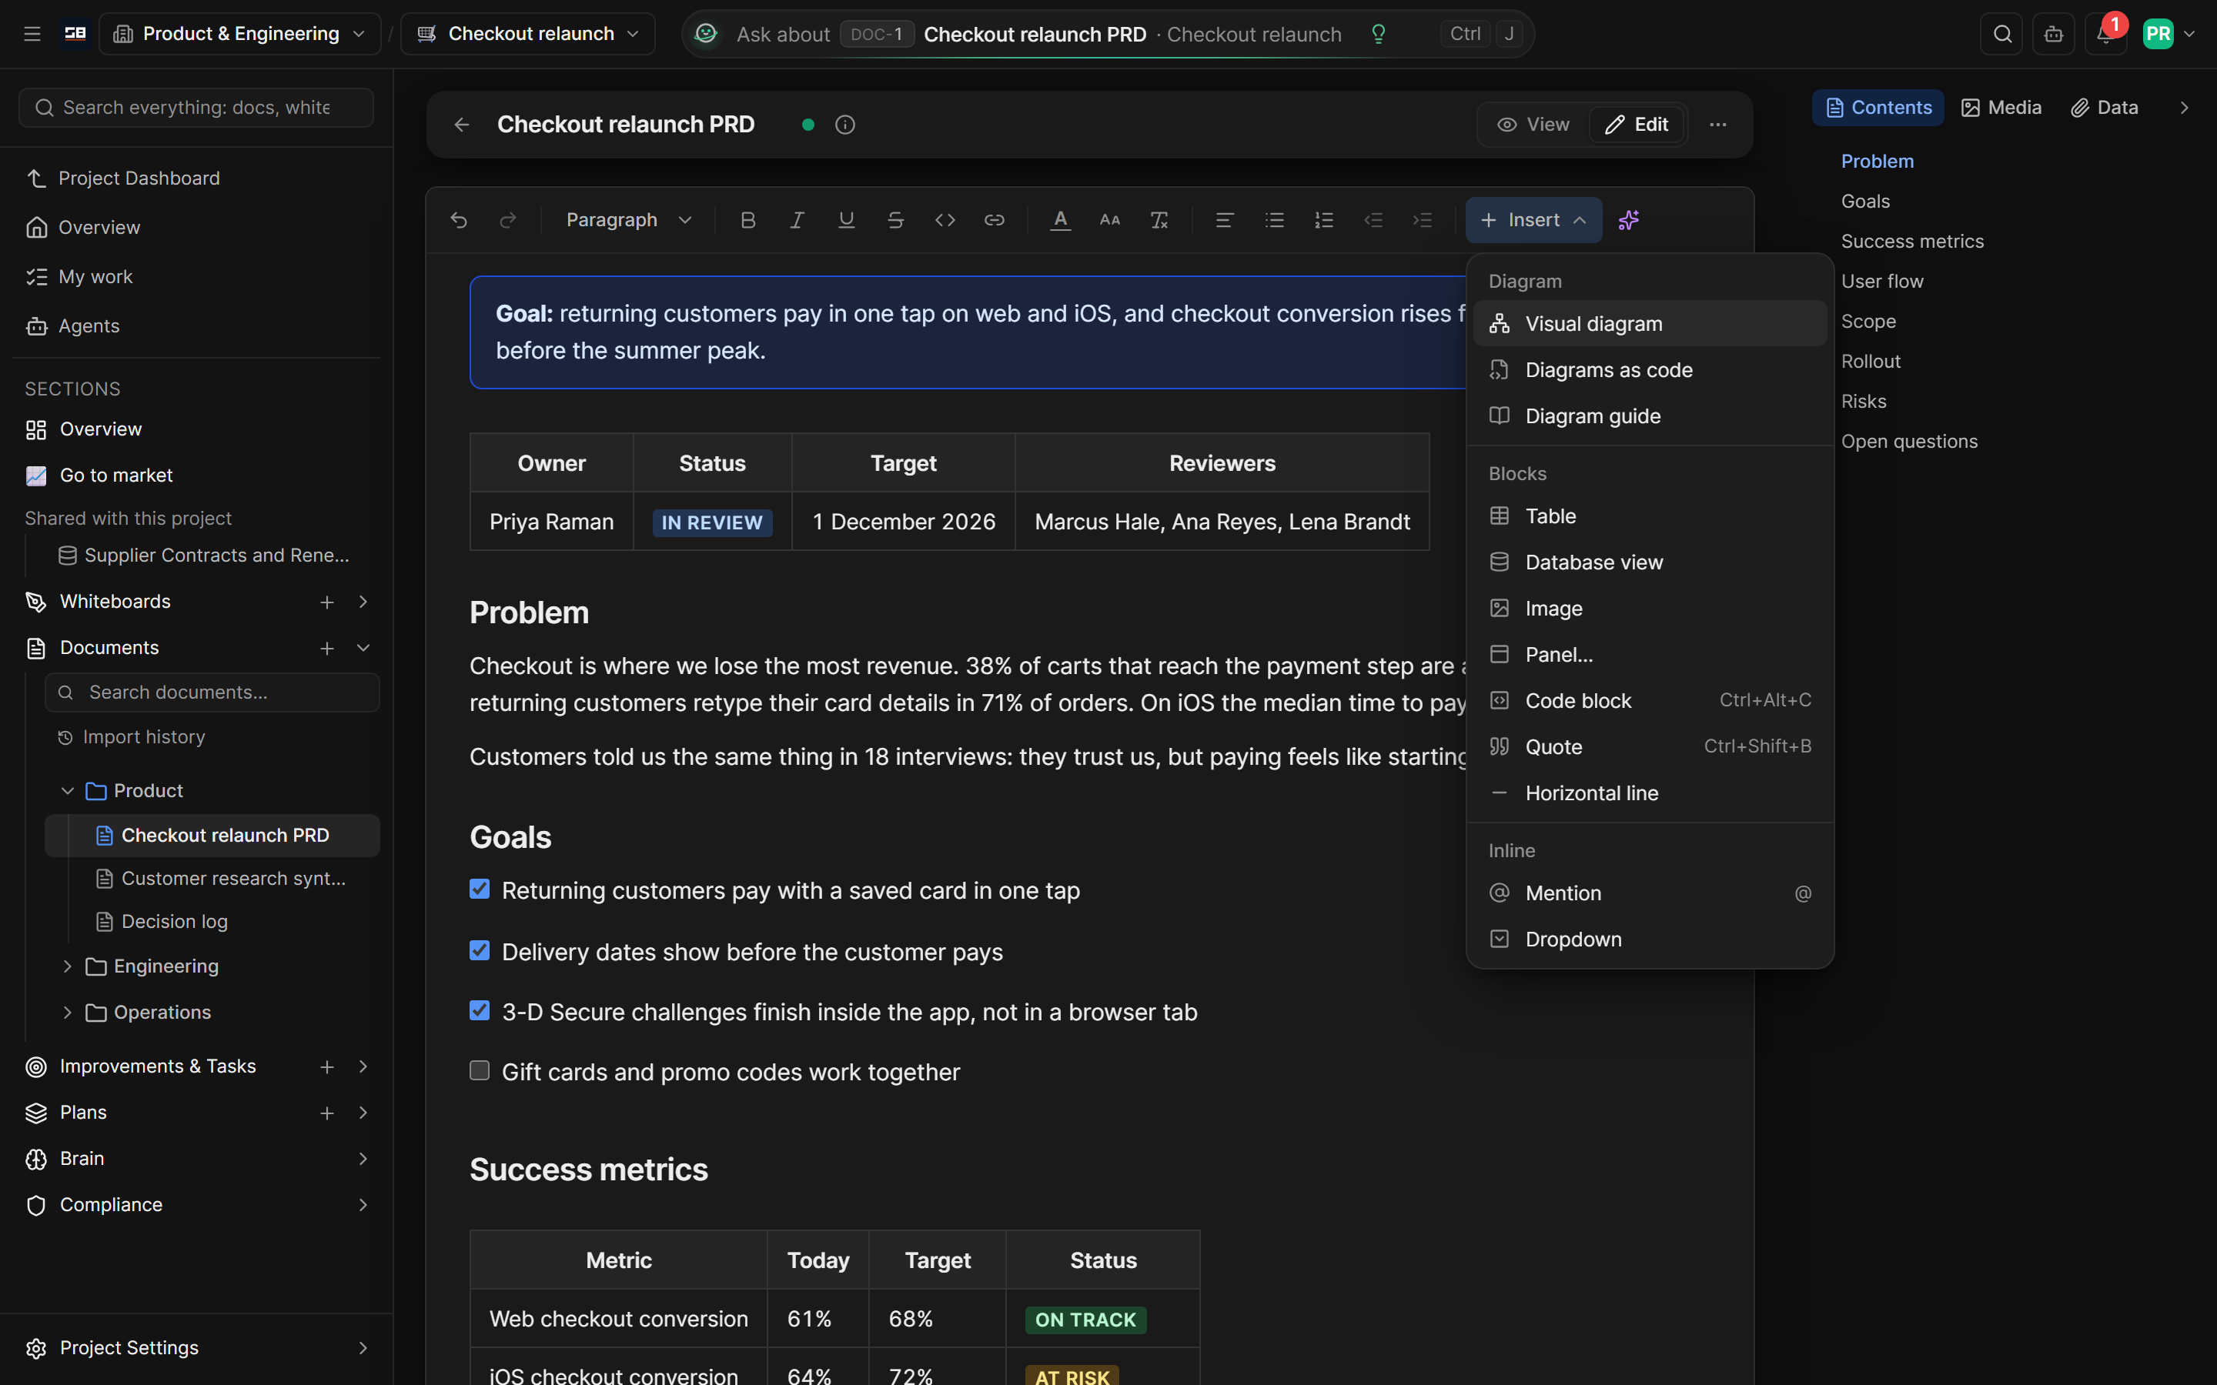Switch to Edit mode
The width and height of the screenshot is (2217, 1385).
(x=1637, y=125)
